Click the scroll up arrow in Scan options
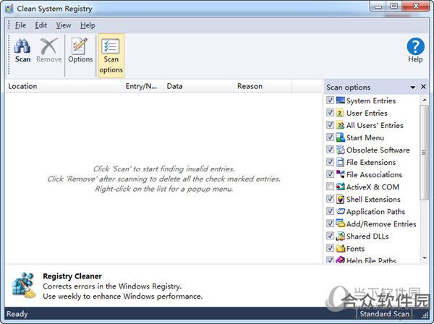 point(425,100)
